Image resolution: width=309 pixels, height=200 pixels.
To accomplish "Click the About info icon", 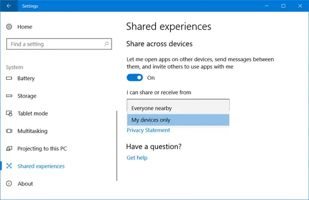I will 9,184.
